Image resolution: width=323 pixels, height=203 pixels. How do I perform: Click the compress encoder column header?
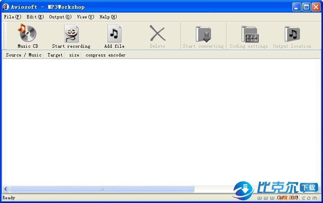pos(105,55)
